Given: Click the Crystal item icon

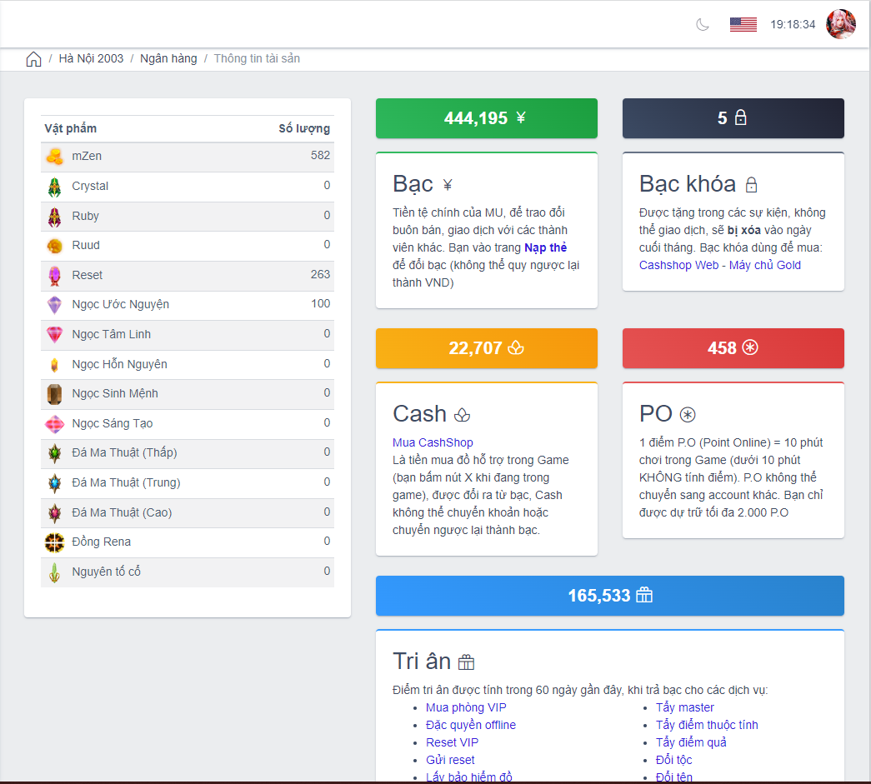Looking at the screenshot, I should click(54, 187).
